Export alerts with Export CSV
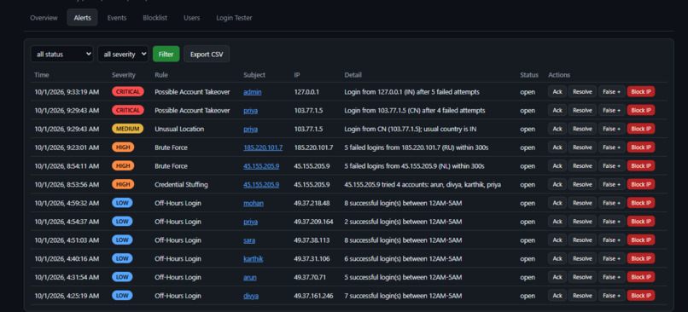688x312 pixels. click(207, 54)
